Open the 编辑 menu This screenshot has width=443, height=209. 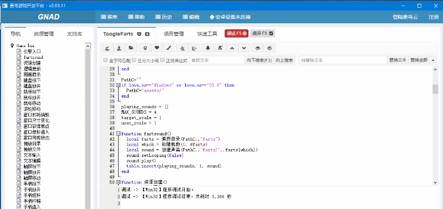point(191,17)
